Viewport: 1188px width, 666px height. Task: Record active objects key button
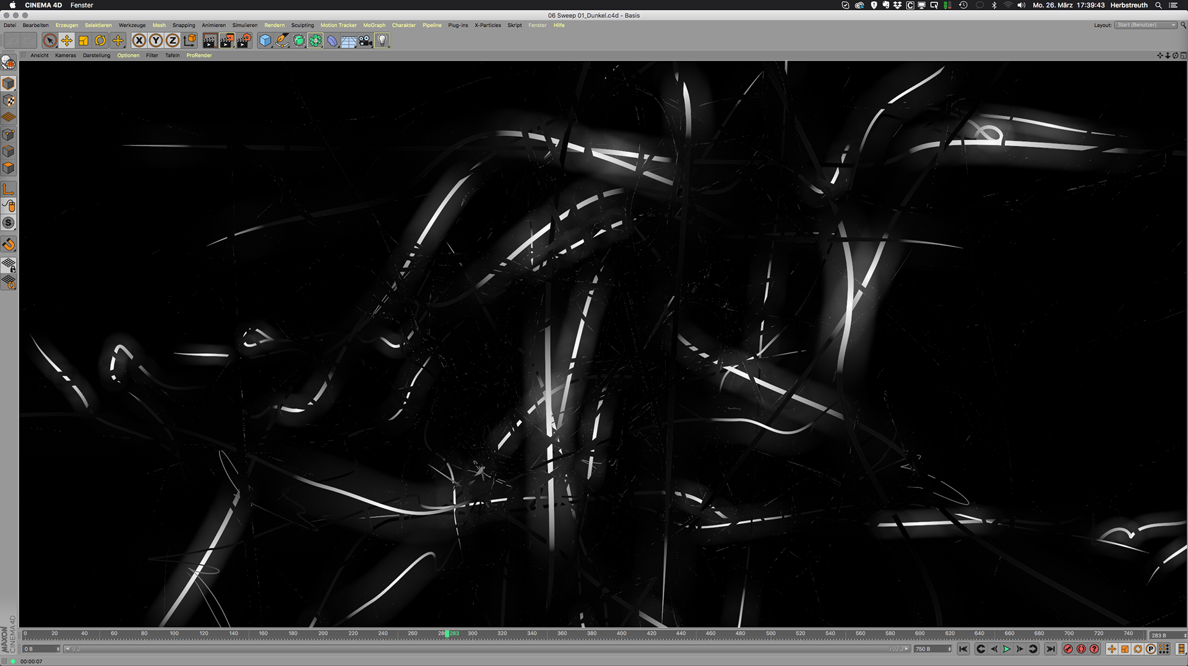point(1068,649)
